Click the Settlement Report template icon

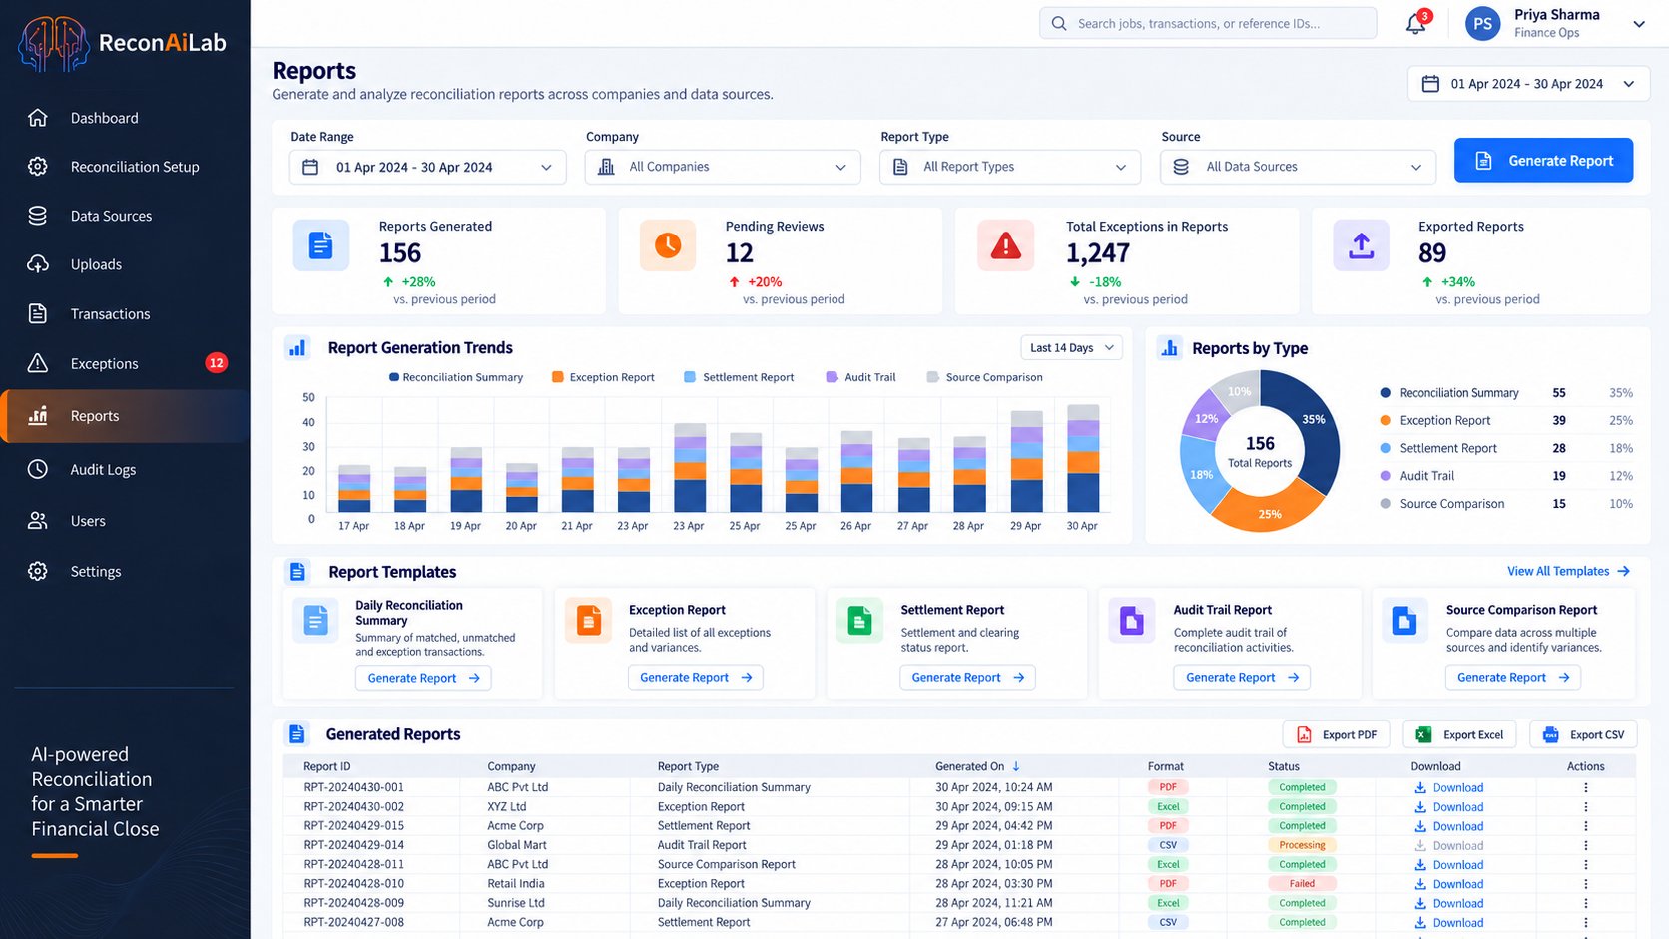coord(859,621)
